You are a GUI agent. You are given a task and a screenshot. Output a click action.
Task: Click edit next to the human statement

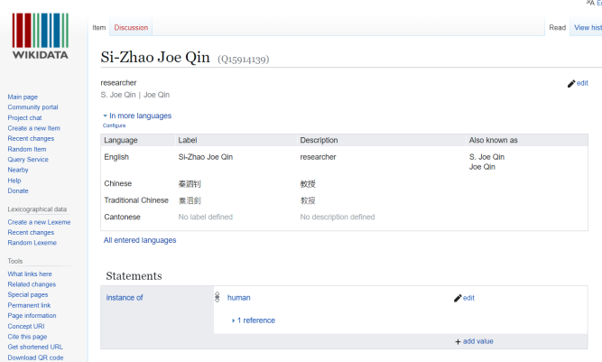click(x=468, y=298)
